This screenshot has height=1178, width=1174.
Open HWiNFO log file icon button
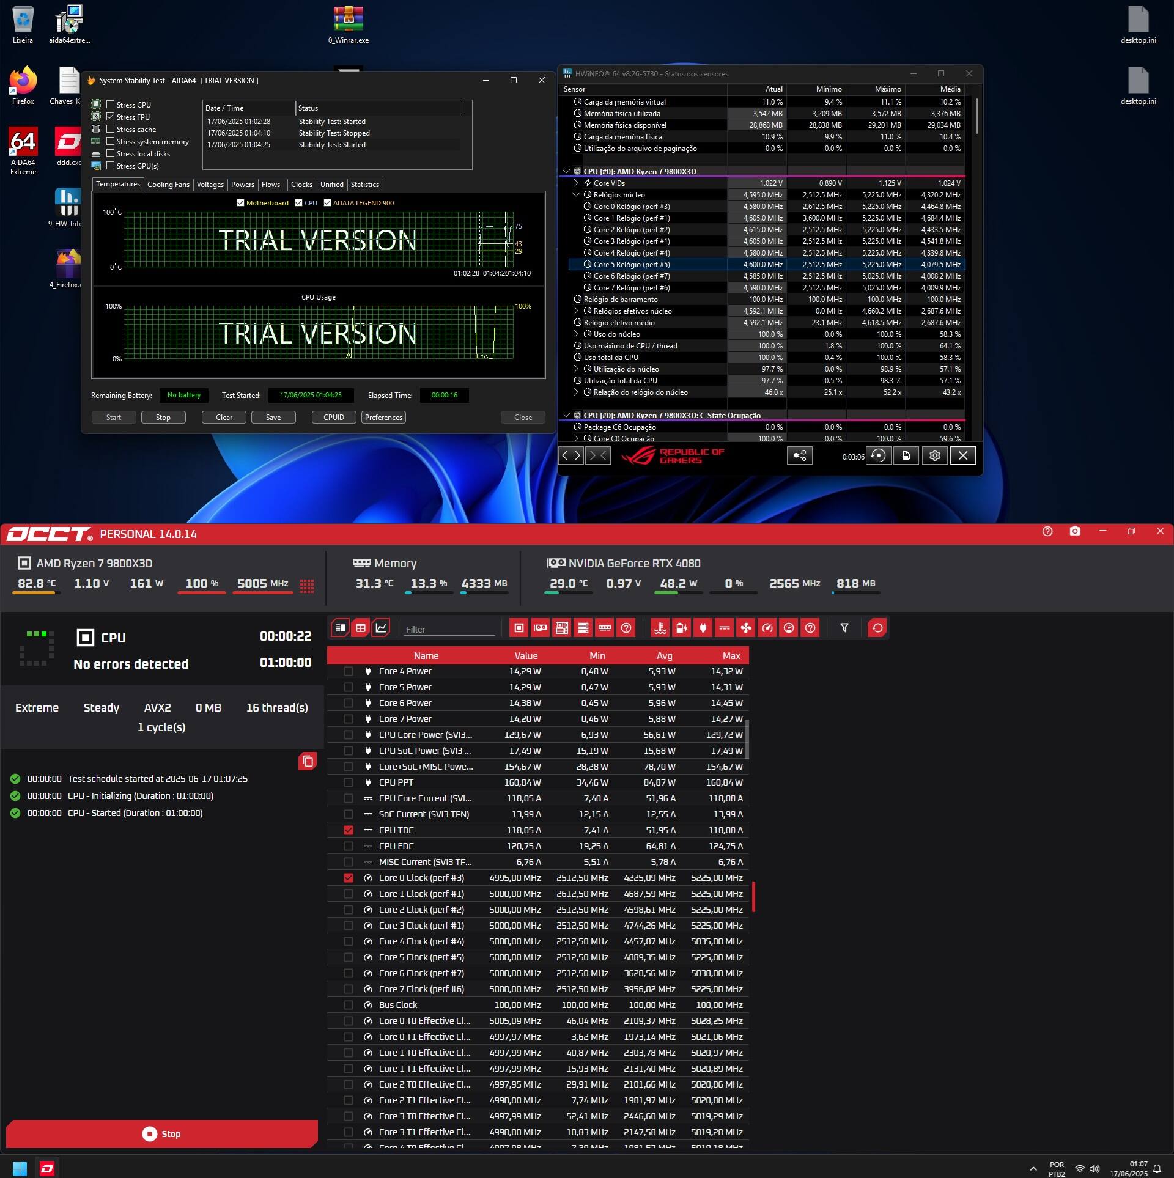(906, 455)
